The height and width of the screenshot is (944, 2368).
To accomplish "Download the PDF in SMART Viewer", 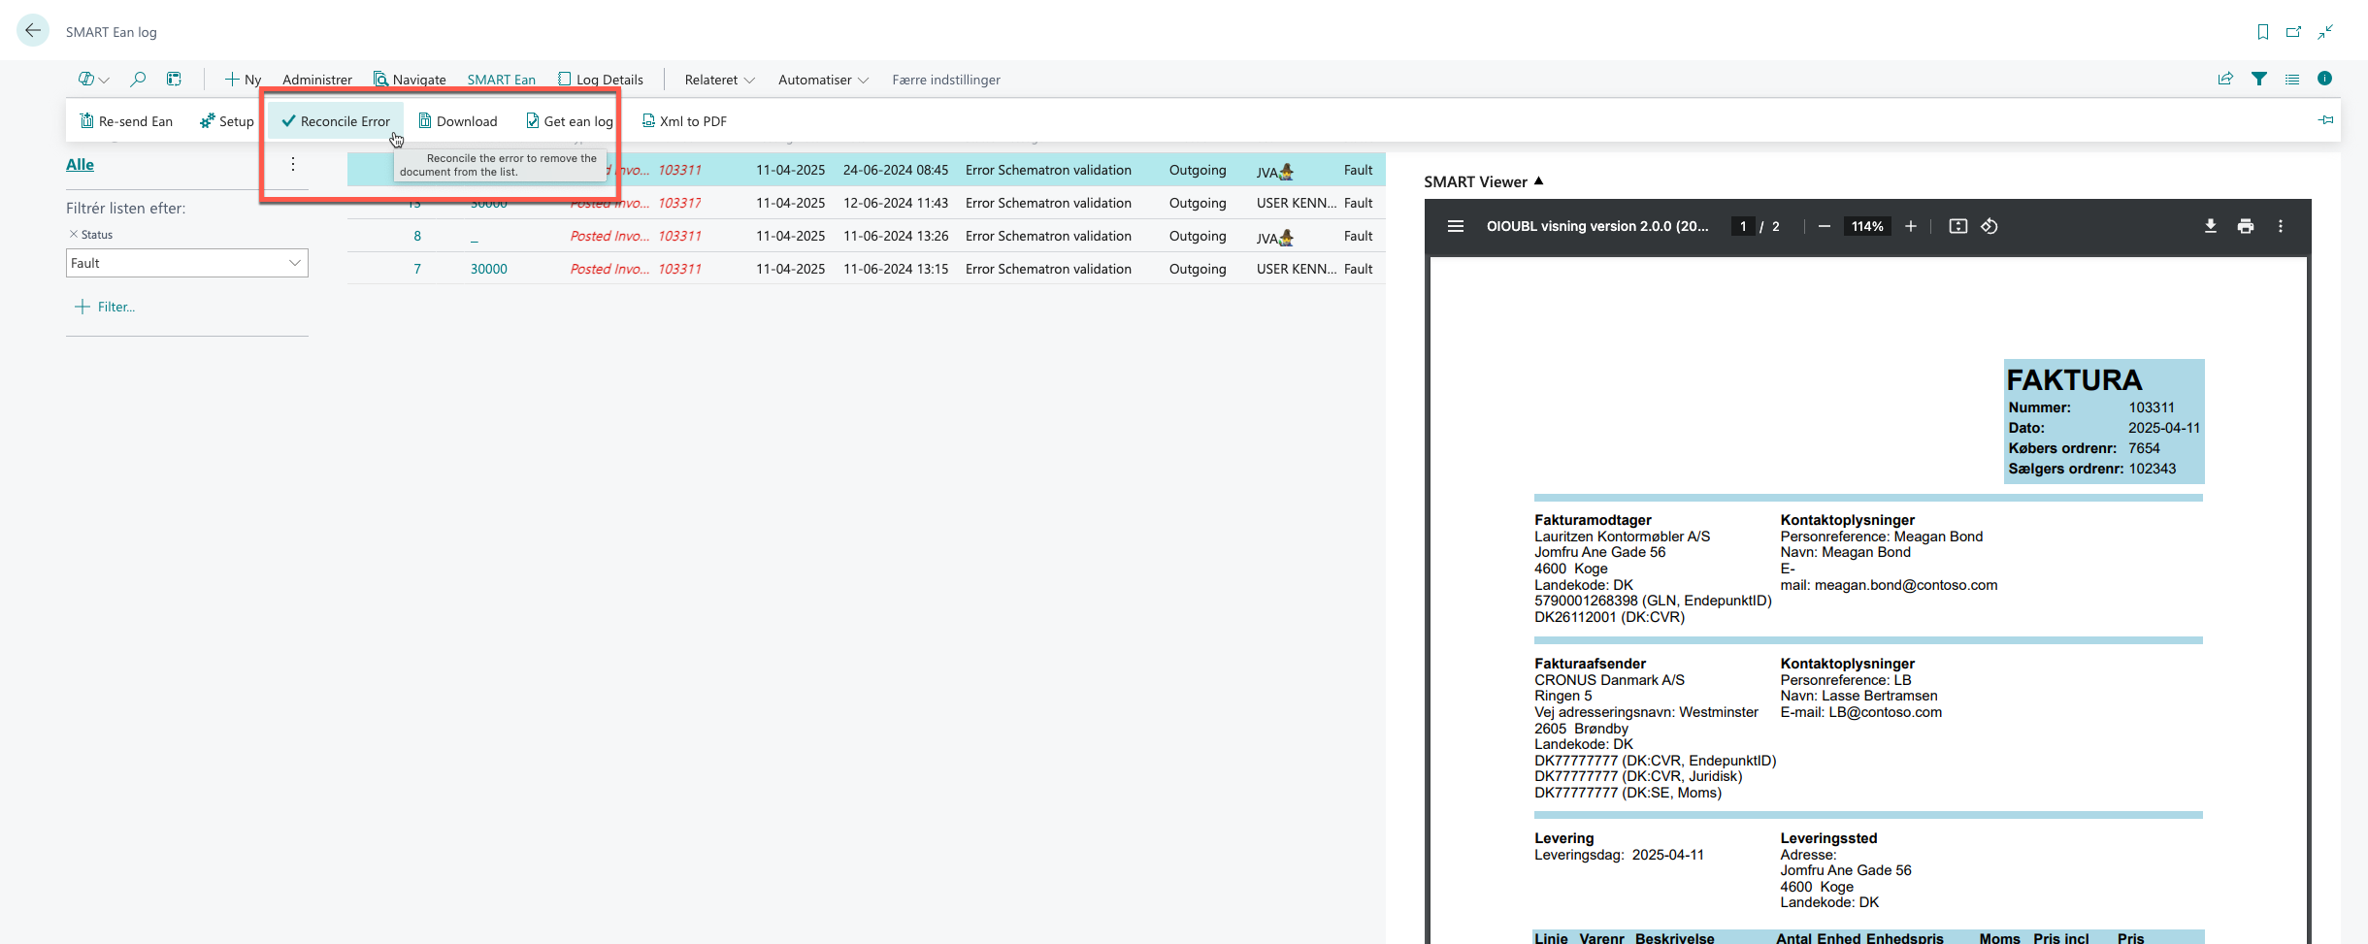I will [2210, 226].
